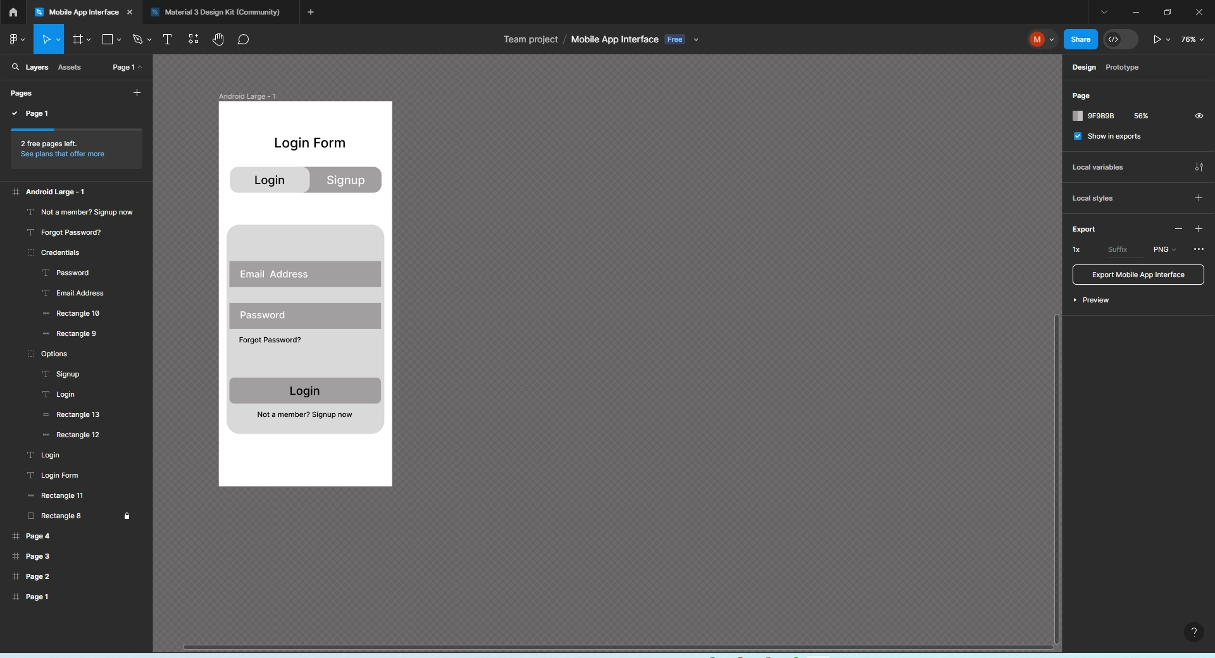Image resolution: width=1215 pixels, height=658 pixels.
Task: Add a new page
Action: point(137,93)
